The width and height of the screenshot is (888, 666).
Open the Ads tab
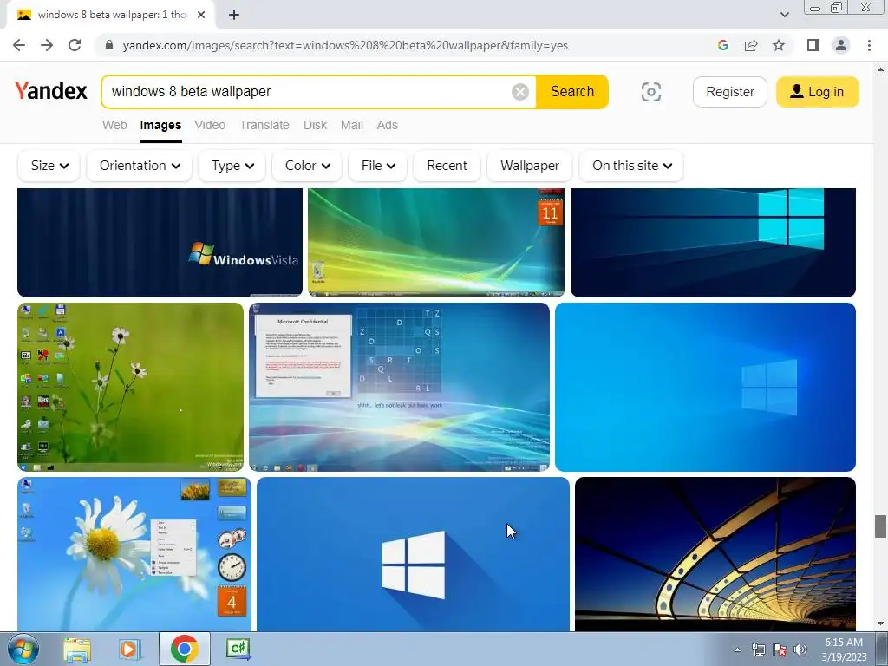388,125
